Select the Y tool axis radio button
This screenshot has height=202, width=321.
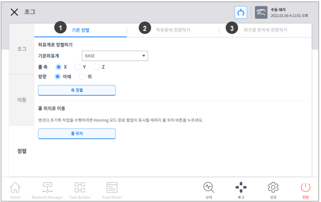pyautogui.click(x=78, y=67)
